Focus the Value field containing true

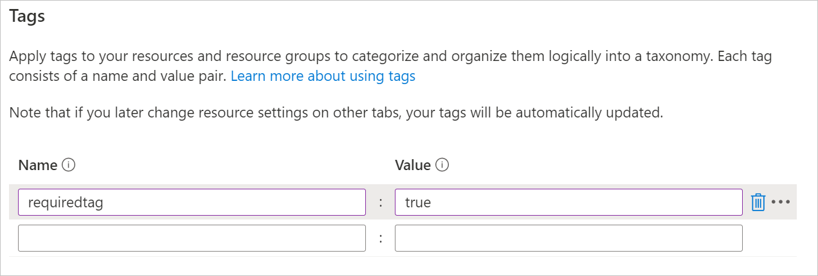coord(568,202)
